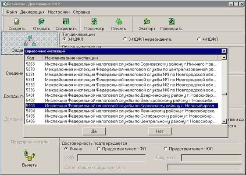This screenshot has height=175, width=246.
Task: Save the declaration with the Сохранить icon
Action: pyautogui.click(x=66, y=21)
